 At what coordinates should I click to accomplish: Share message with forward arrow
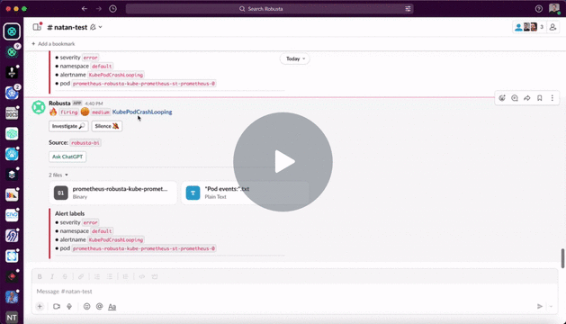[x=527, y=98]
